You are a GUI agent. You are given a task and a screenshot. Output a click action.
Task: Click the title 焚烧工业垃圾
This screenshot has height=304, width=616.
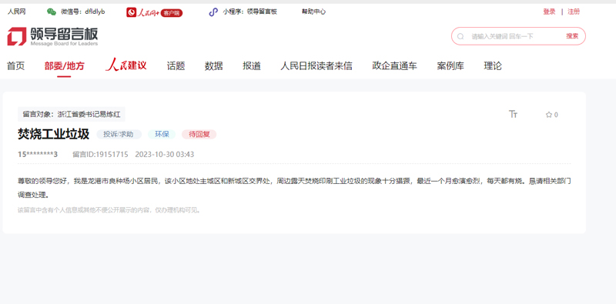click(x=53, y=135)
